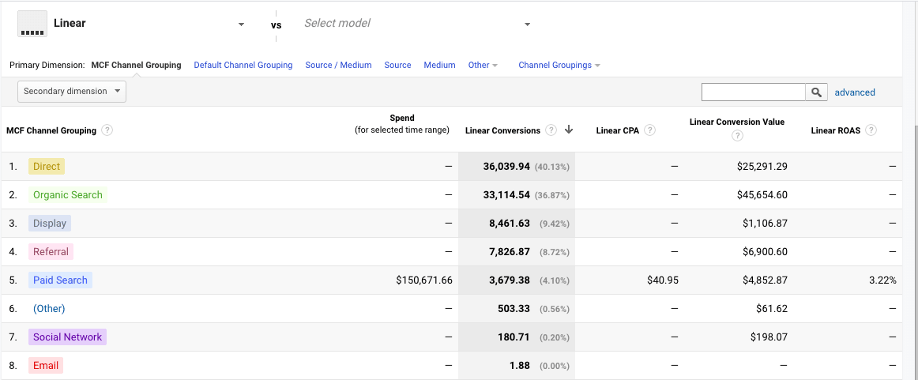Screen dimensions: 918x380
Task: Click the Organic Search channel link
Action: pyautogui.click(x=68, y=195)
